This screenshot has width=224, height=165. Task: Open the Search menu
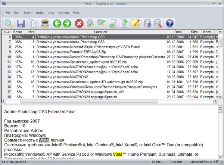click(28, 13)
